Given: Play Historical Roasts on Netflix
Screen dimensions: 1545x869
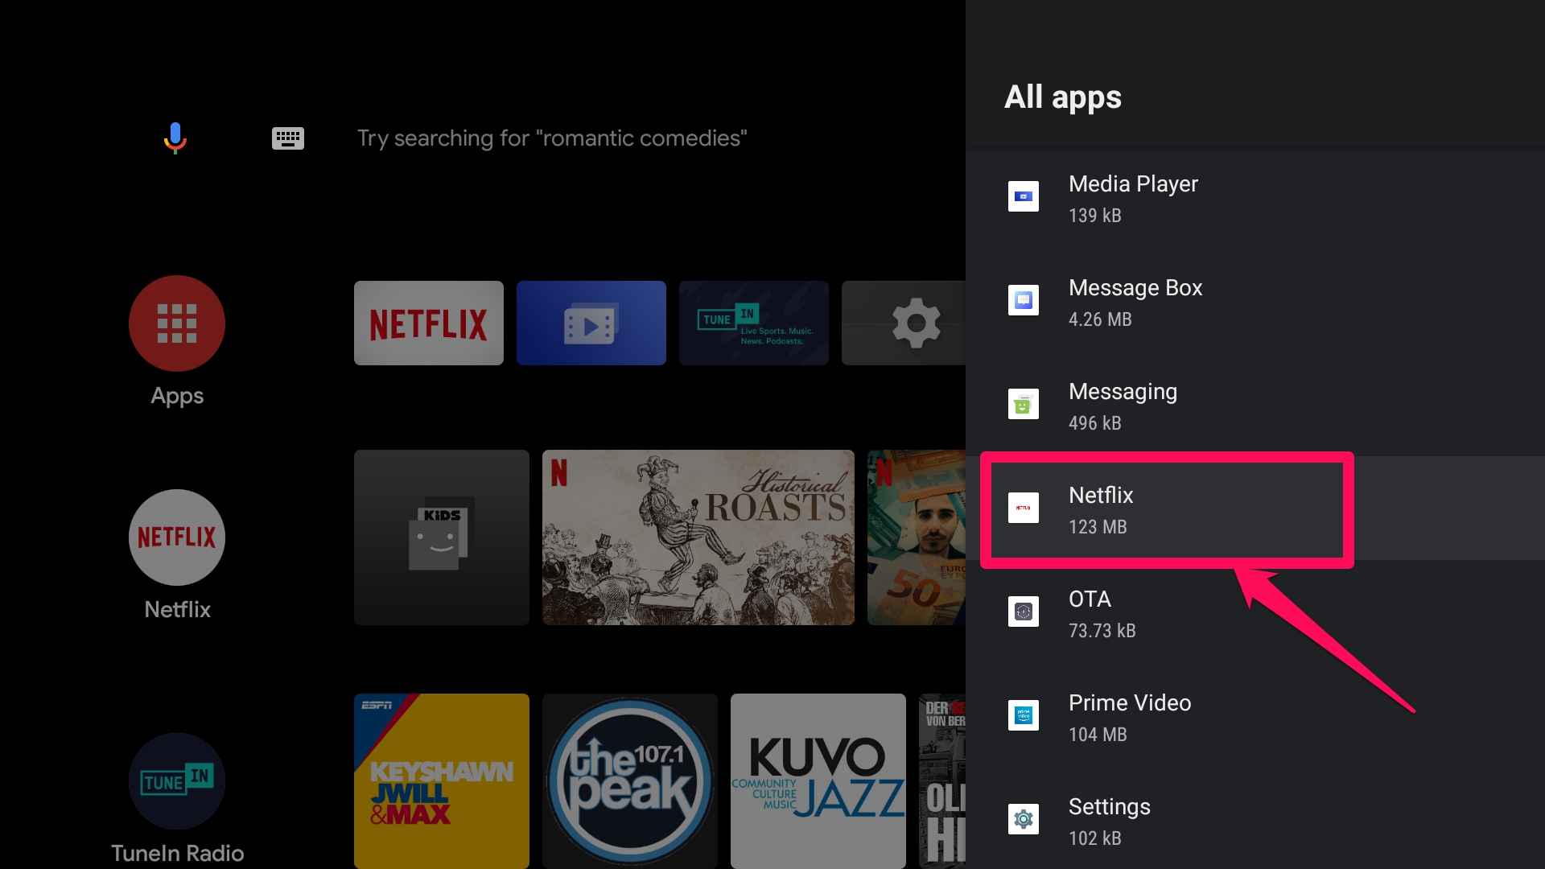Looking at the screenshot, I should (698, 537).
